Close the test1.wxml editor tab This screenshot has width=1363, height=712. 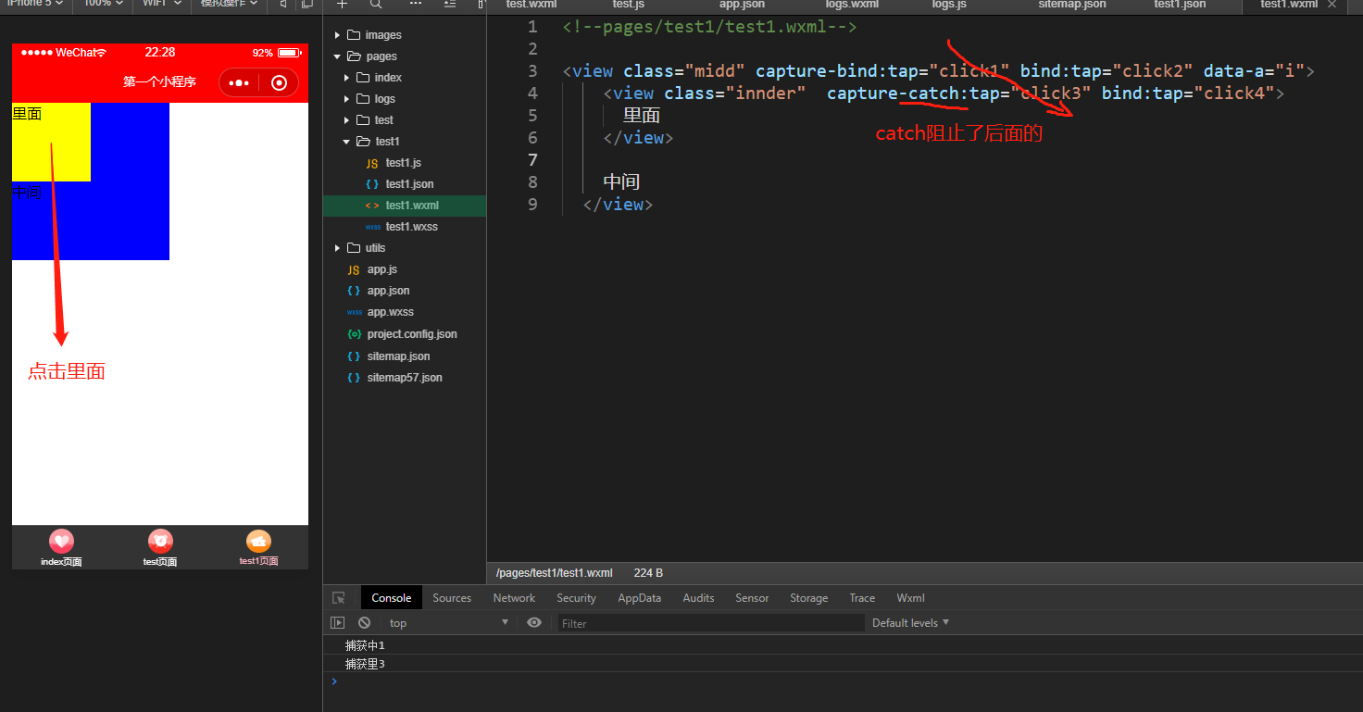click(x=1332, y=5)
